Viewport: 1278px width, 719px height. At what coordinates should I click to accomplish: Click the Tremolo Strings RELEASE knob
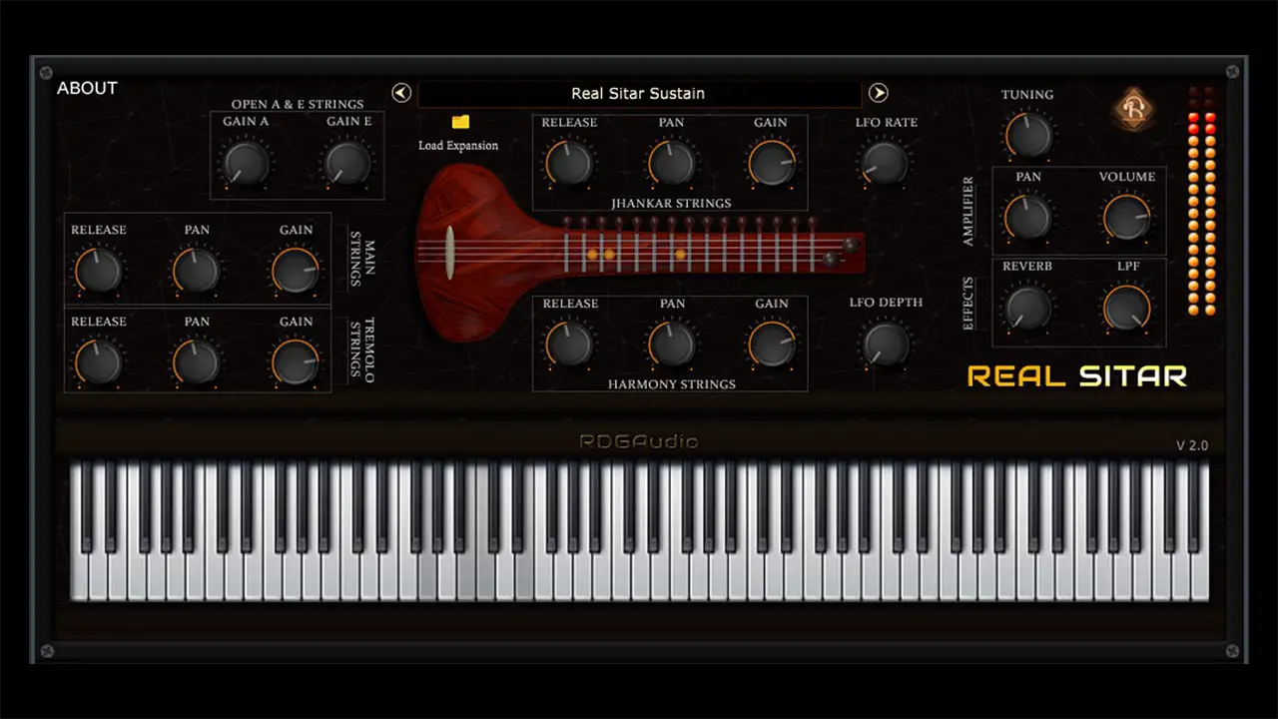pyautogui.click(x=98, y=362)
